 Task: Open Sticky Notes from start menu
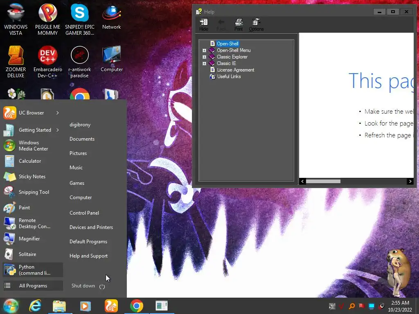[33, 177]
